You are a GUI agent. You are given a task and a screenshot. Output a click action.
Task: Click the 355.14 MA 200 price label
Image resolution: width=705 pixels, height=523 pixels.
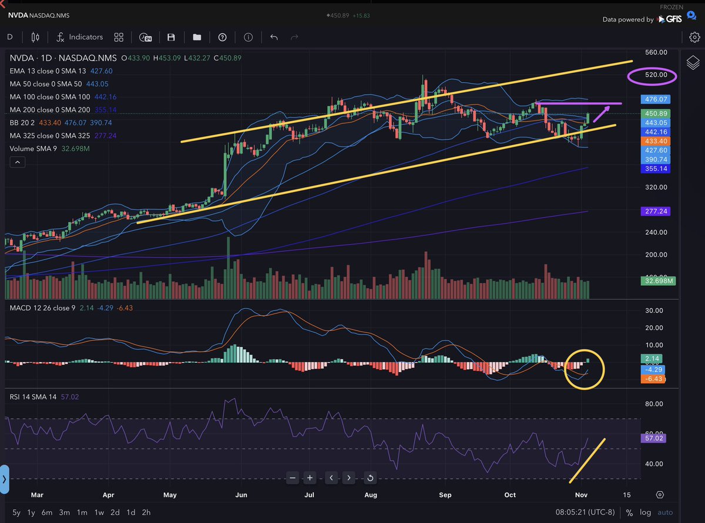pos(656,169)
